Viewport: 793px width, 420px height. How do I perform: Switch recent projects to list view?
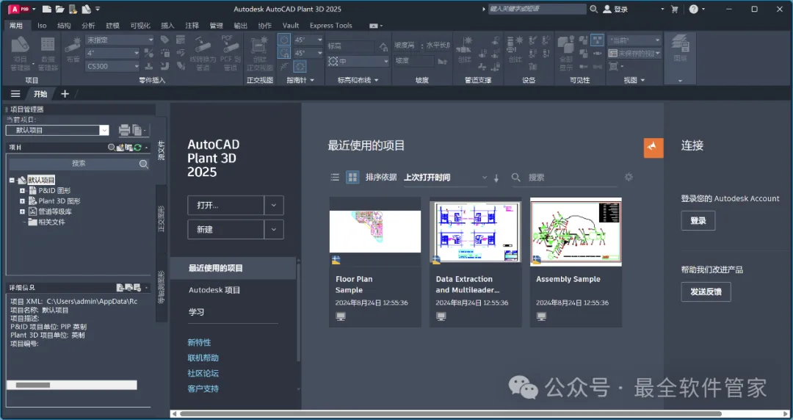[x=335, y=177]
